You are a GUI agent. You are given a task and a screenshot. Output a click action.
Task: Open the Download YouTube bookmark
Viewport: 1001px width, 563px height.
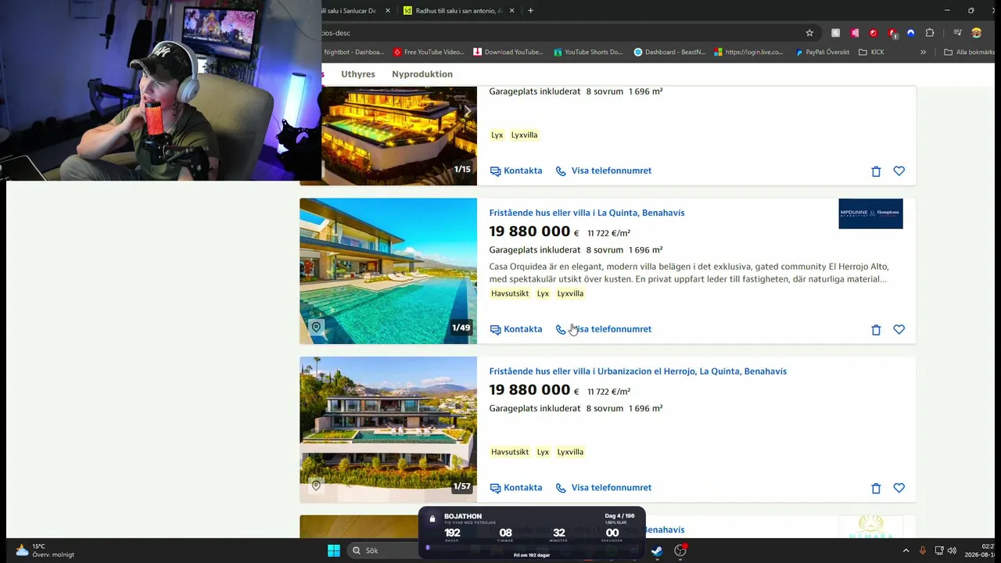[508, 52]
